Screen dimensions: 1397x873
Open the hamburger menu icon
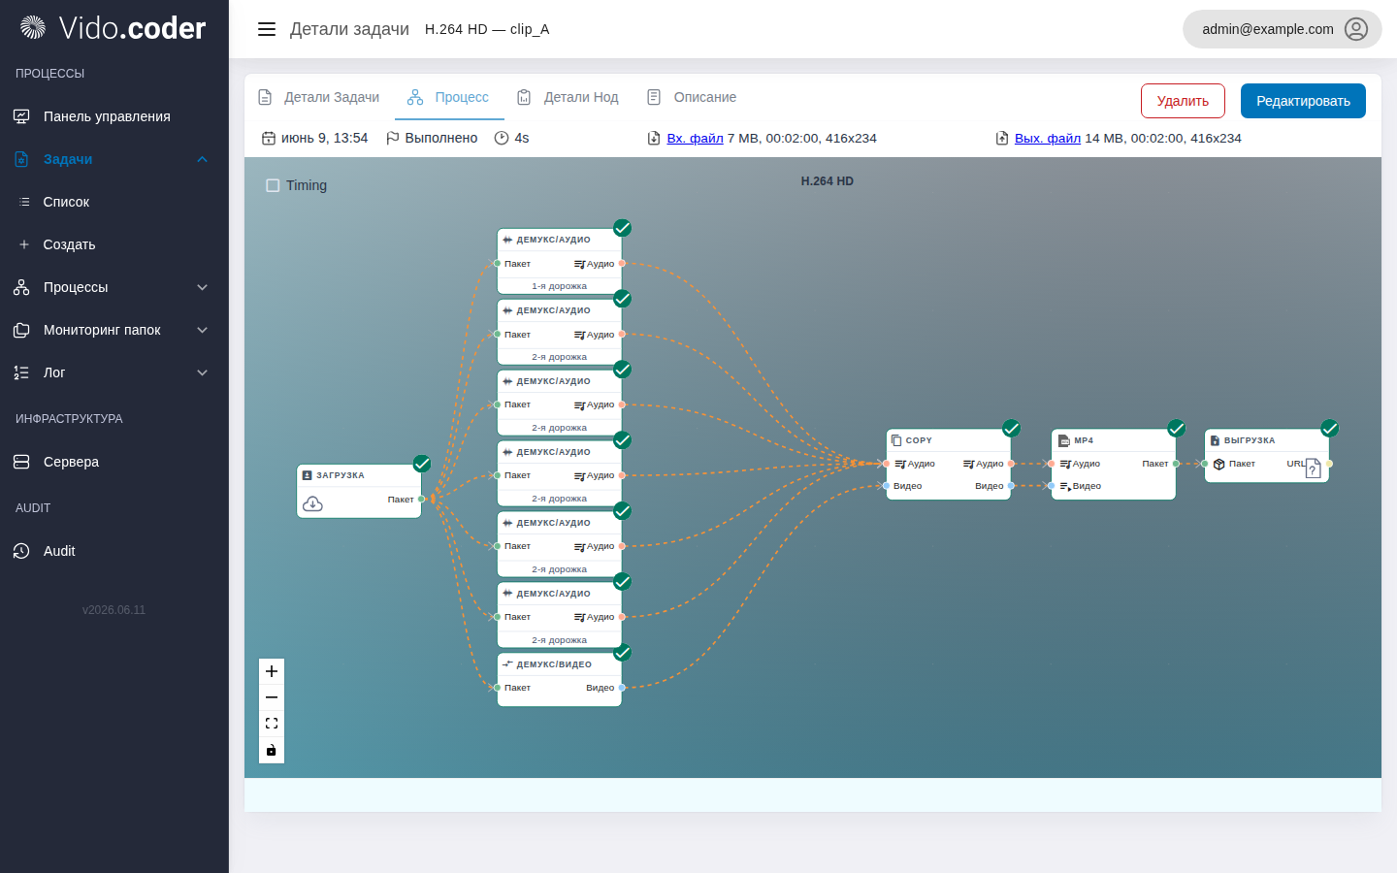click(x=267, y=29)
